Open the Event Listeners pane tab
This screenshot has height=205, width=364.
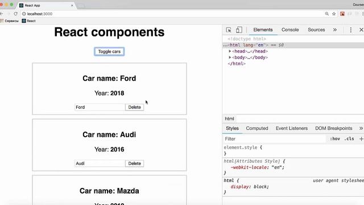click(x=292, y=128)
